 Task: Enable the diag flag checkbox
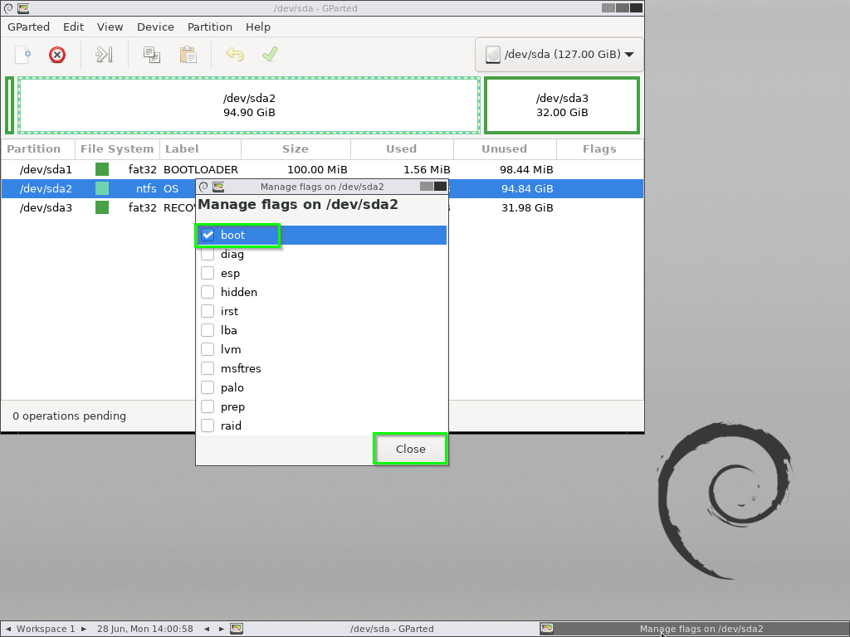[208, 254]
